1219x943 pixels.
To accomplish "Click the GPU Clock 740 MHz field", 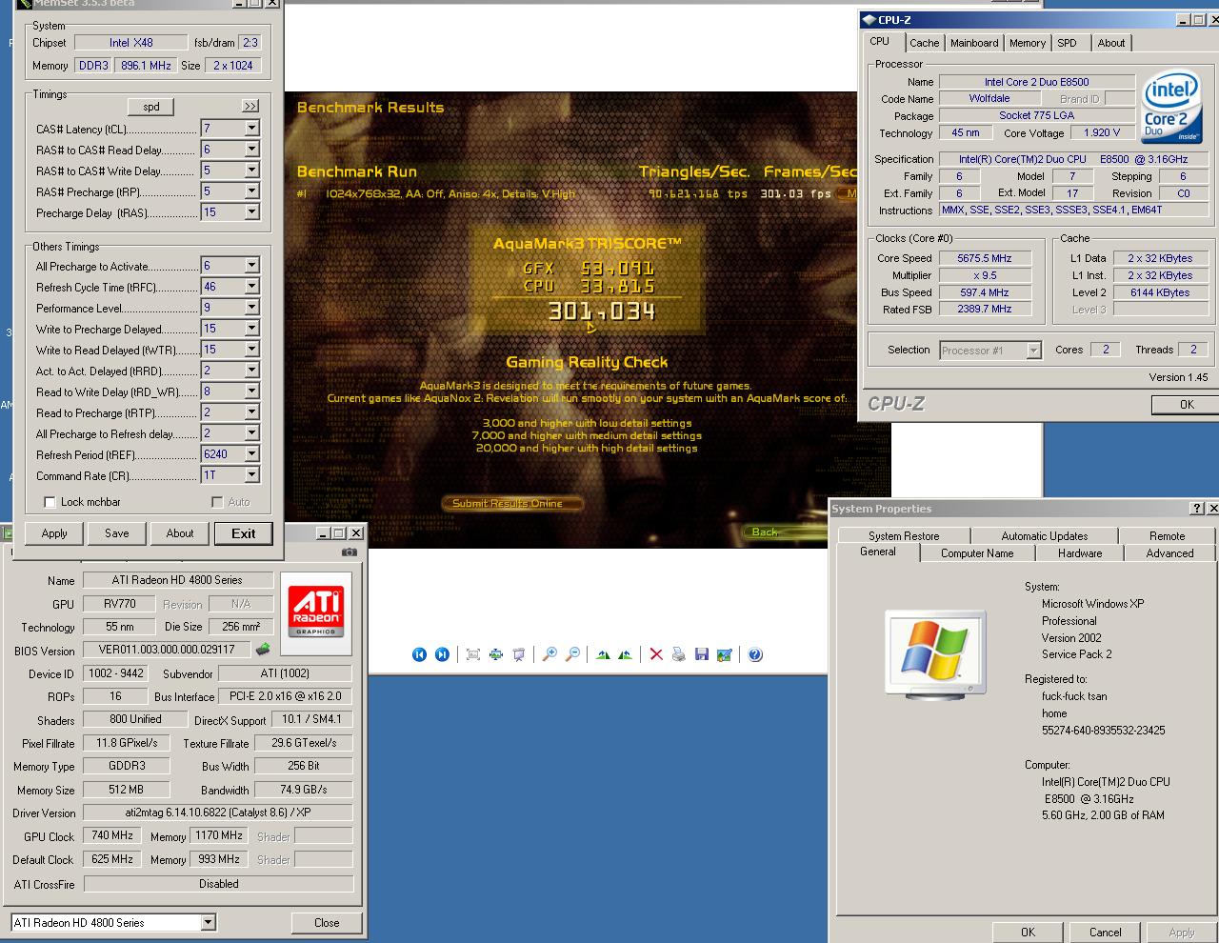I will click(112, 835).
